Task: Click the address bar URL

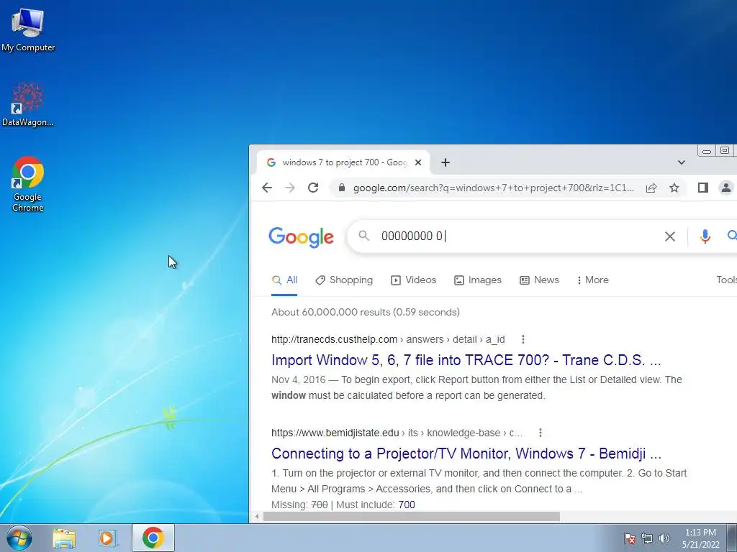Action: [x=493, y=188]
